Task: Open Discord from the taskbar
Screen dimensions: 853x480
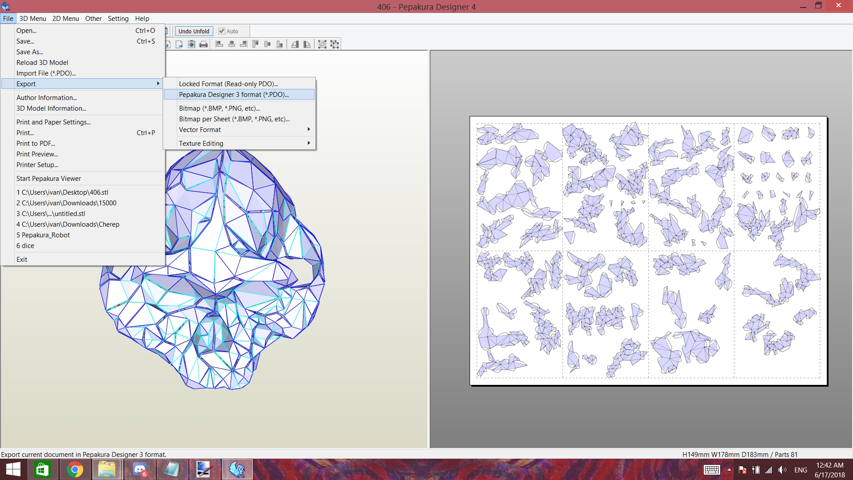Action: (140, 469)
